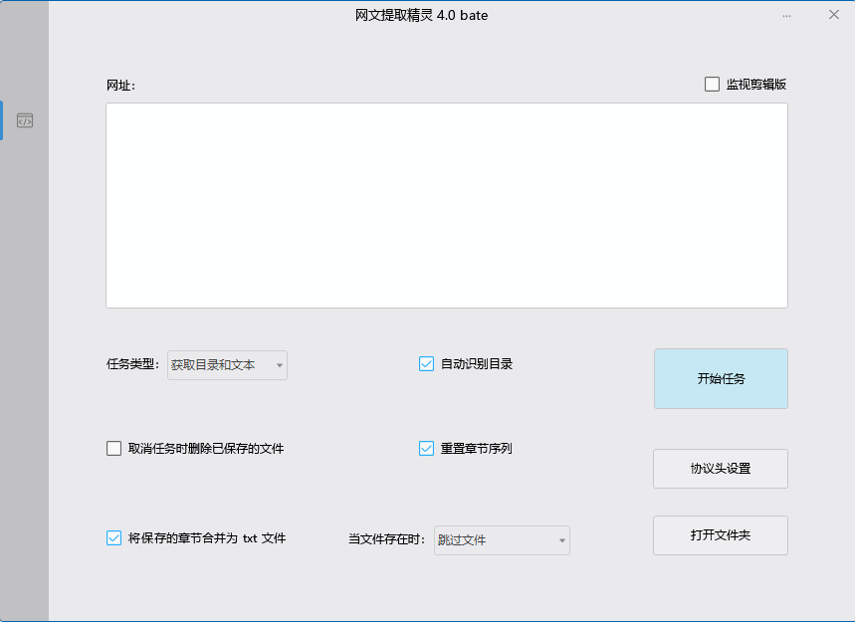Open 协议头设置 protocol header settings
855x622 pixels.
[x=720, y=469]
